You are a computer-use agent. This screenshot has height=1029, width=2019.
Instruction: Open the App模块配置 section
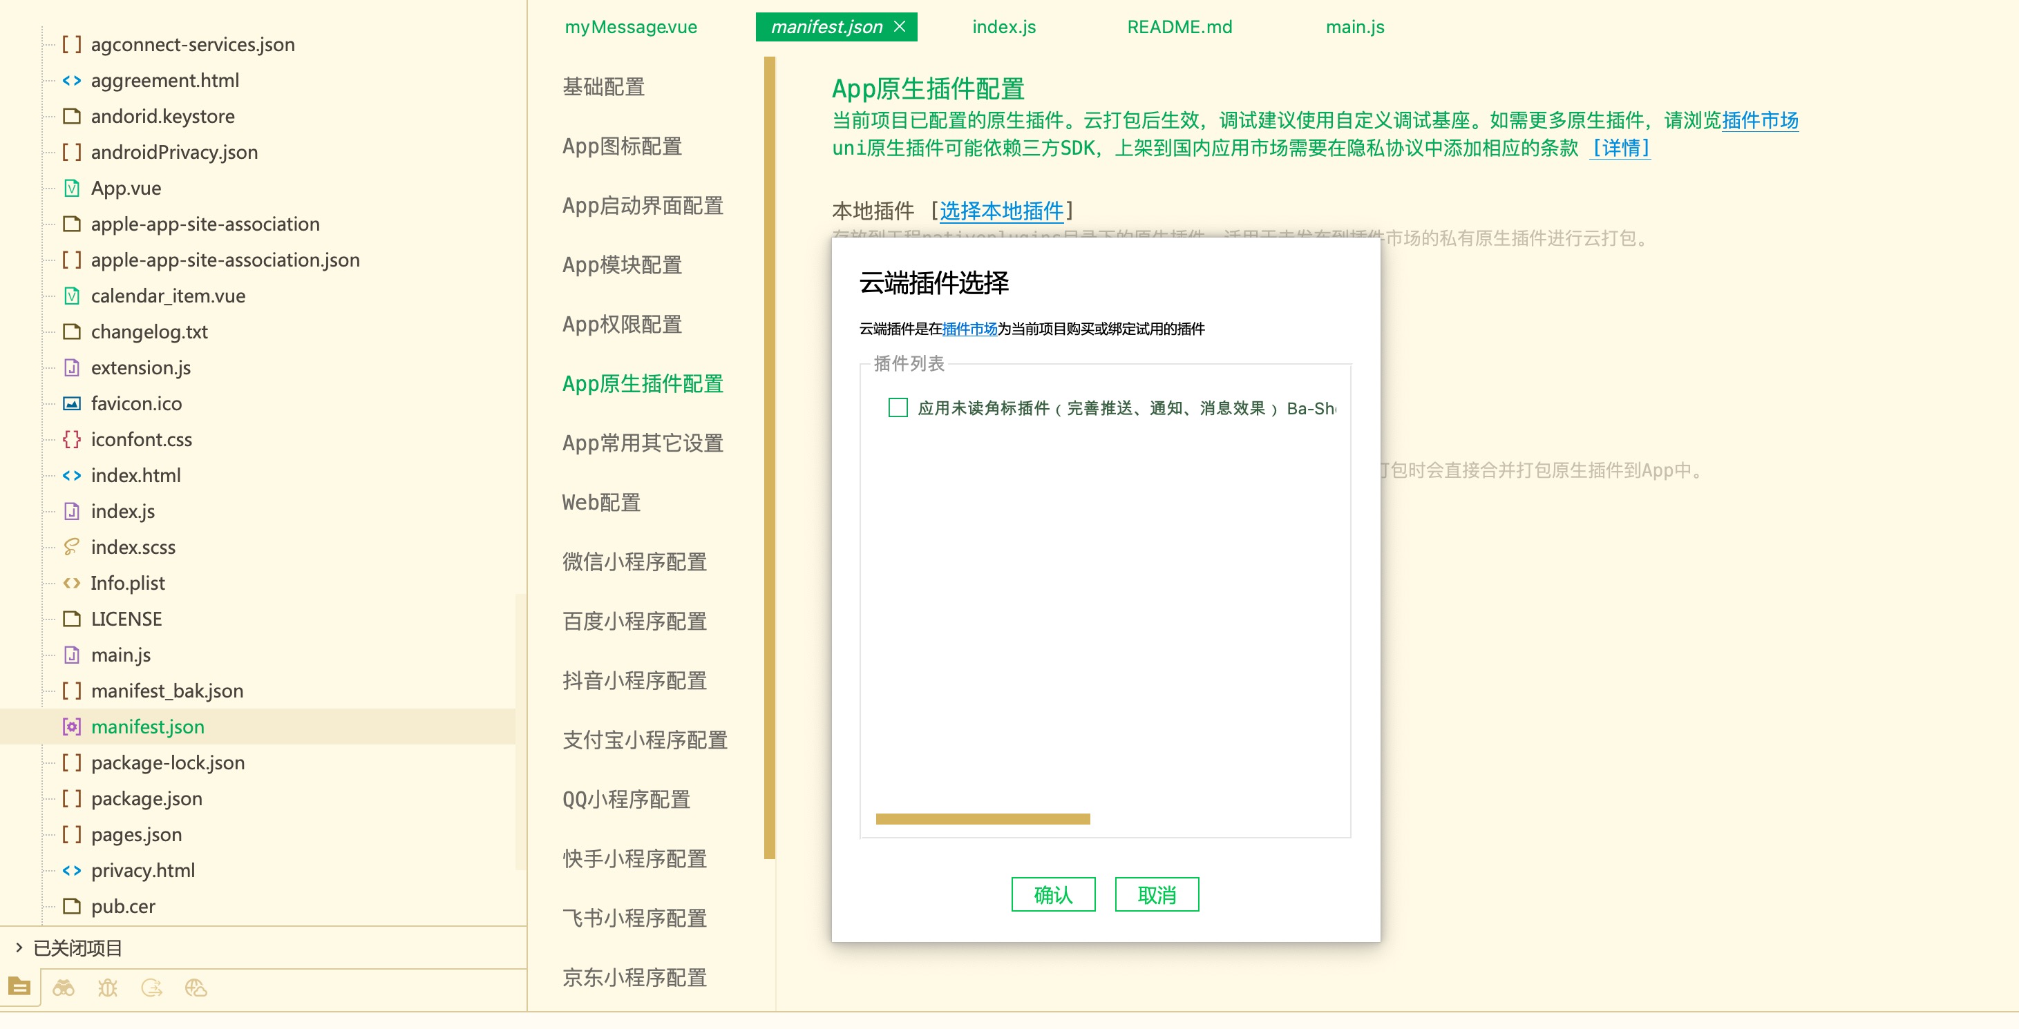coord(622,265)
